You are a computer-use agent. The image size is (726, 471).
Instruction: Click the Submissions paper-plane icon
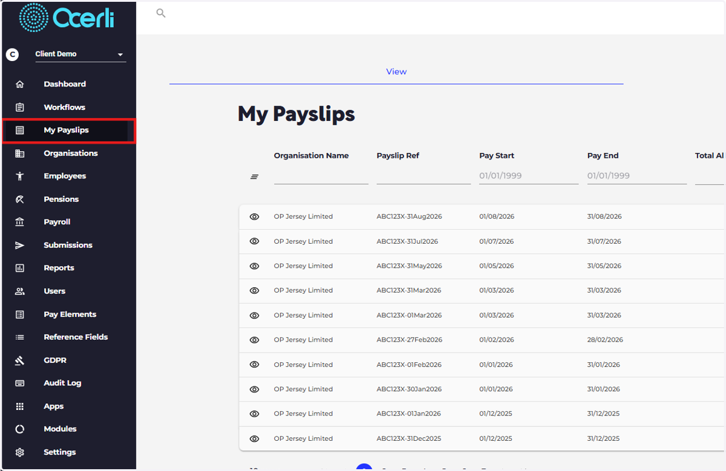click(x=19, y=245)
